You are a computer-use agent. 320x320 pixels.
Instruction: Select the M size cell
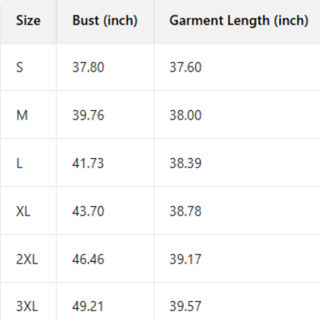22,115
